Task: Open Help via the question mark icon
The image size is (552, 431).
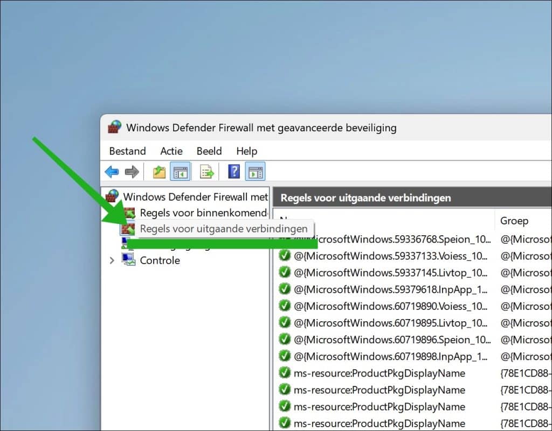Action: [x=234, y=172]
